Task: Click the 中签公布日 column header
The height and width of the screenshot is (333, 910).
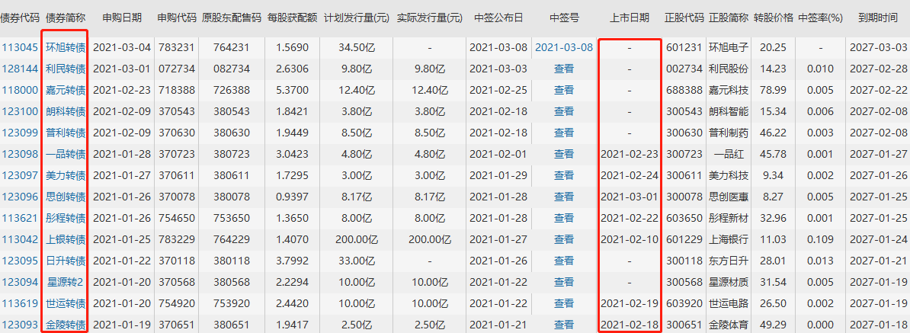Action: tap(498, 18)
